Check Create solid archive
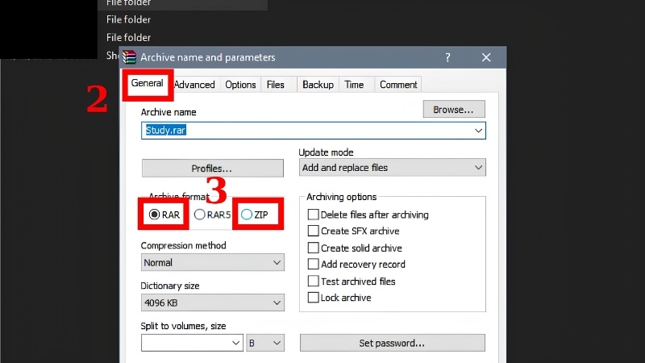This screenshot has height=363, width=645. click(x=355, y=248)
